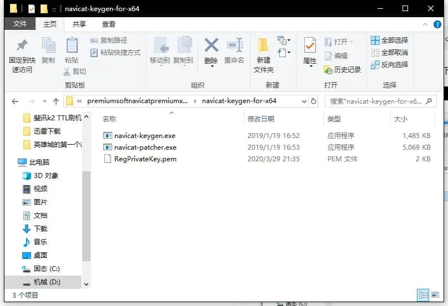448x306 pixels.
Task: Switch to Details view in status bar
Action: tap(423, 295)
